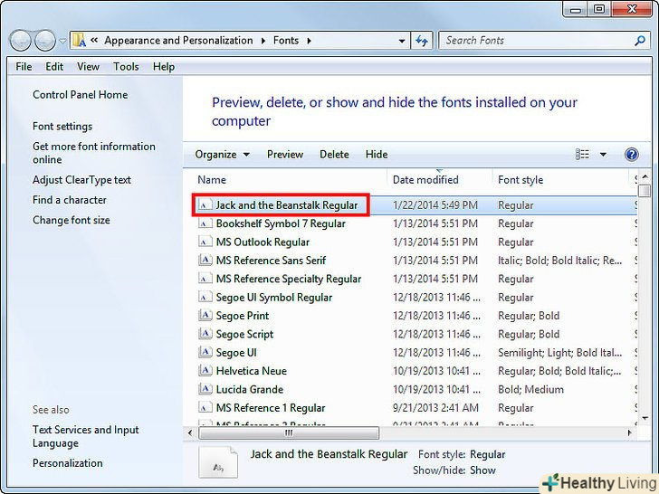Click the Segoe UI Symbol Regular font icon

[205, 298]
